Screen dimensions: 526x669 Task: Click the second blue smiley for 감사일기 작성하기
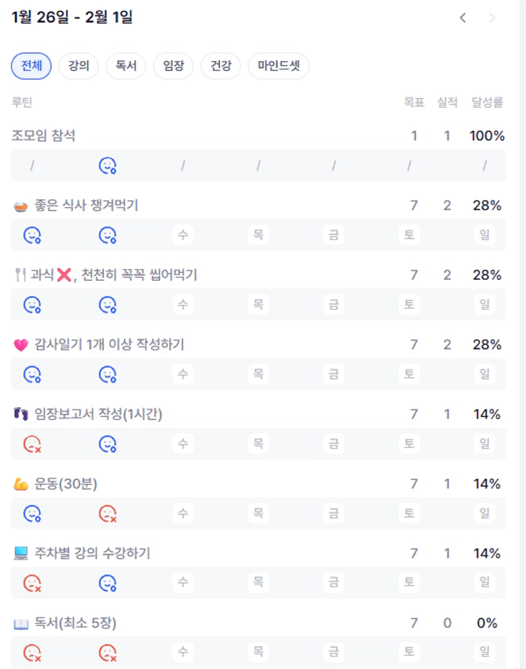pos(107,375)
